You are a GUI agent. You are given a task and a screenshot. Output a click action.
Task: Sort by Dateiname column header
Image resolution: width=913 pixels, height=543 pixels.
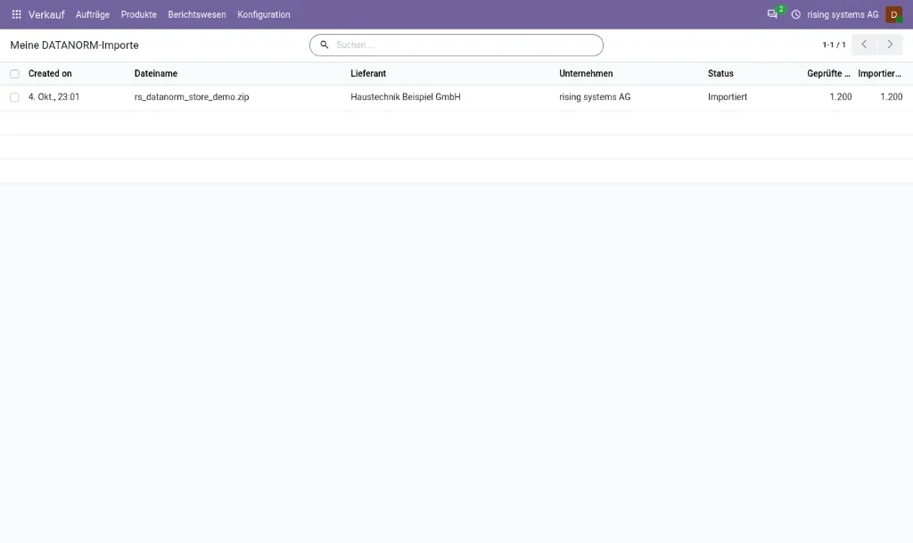(x=156, y=73)
